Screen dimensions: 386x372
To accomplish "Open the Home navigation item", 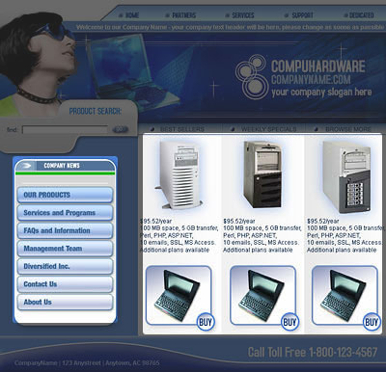I will coord(129,15).
